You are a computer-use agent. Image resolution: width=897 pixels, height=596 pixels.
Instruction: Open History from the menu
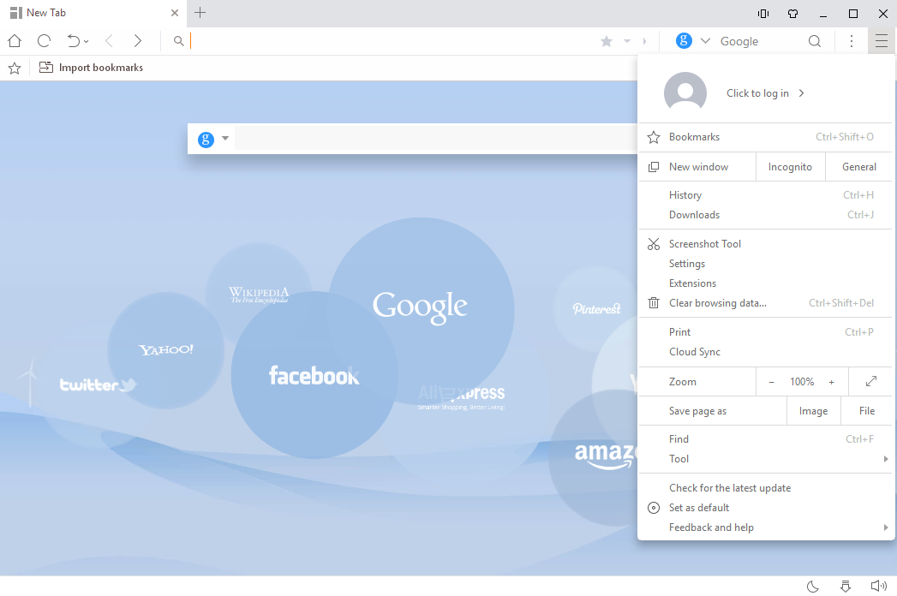[765, 195]
